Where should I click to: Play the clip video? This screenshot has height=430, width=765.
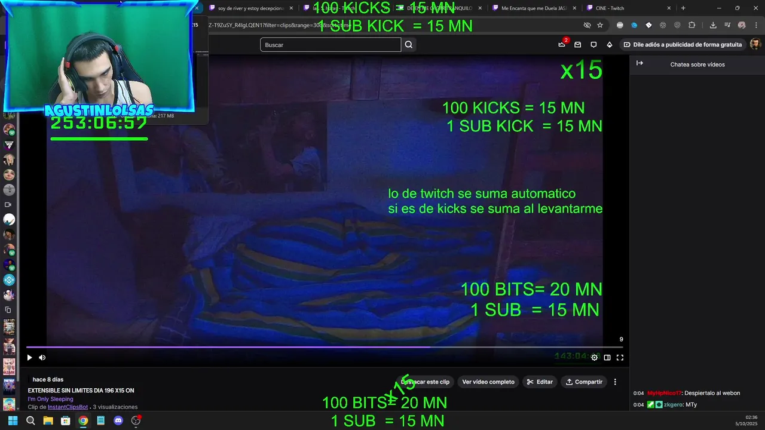[x=29, y=358]
